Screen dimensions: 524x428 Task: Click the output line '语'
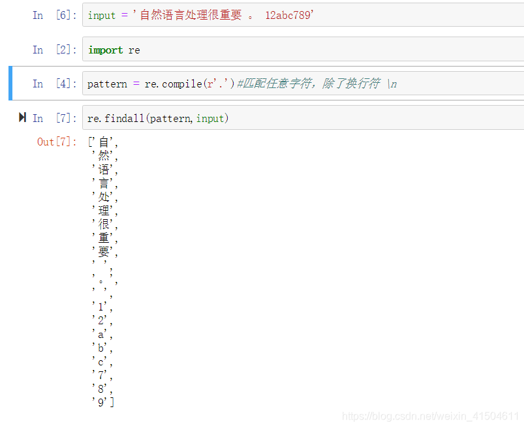coord(105,169)
